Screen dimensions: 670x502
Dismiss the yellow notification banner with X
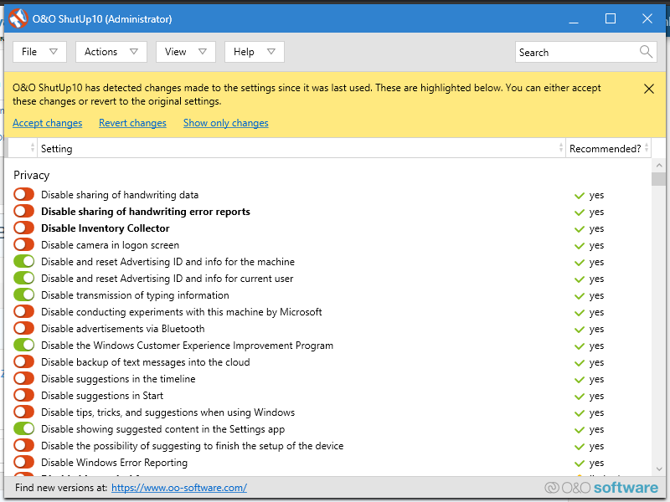(x=649, y=89)
